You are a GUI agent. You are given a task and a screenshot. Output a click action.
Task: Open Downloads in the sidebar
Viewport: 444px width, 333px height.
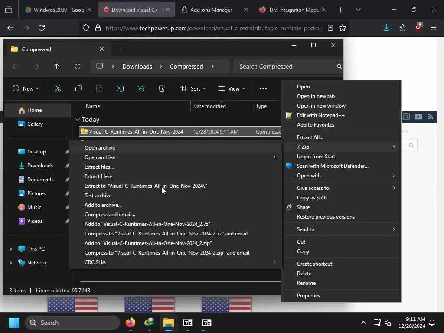40,166
